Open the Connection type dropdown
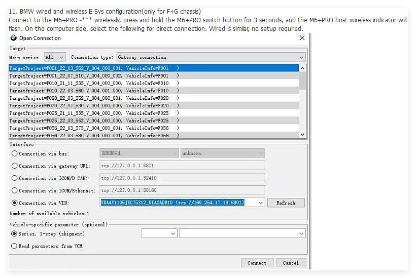 pyautogui.click(x=211, y=57)
